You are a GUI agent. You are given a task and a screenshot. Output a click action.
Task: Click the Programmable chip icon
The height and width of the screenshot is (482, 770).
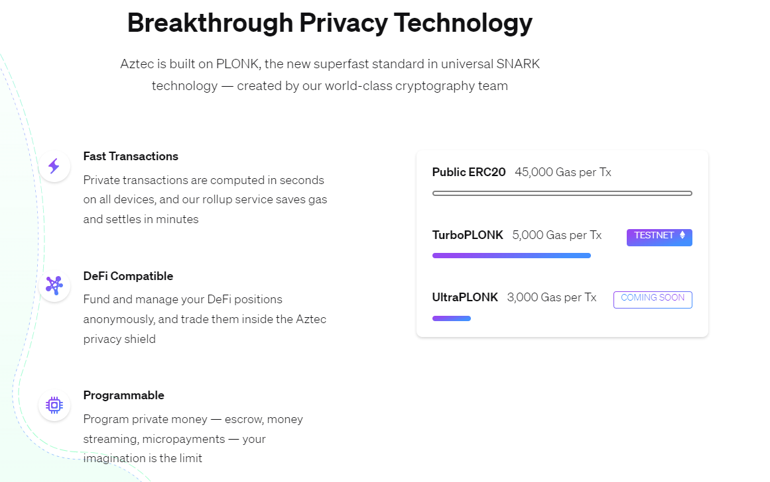54,405
